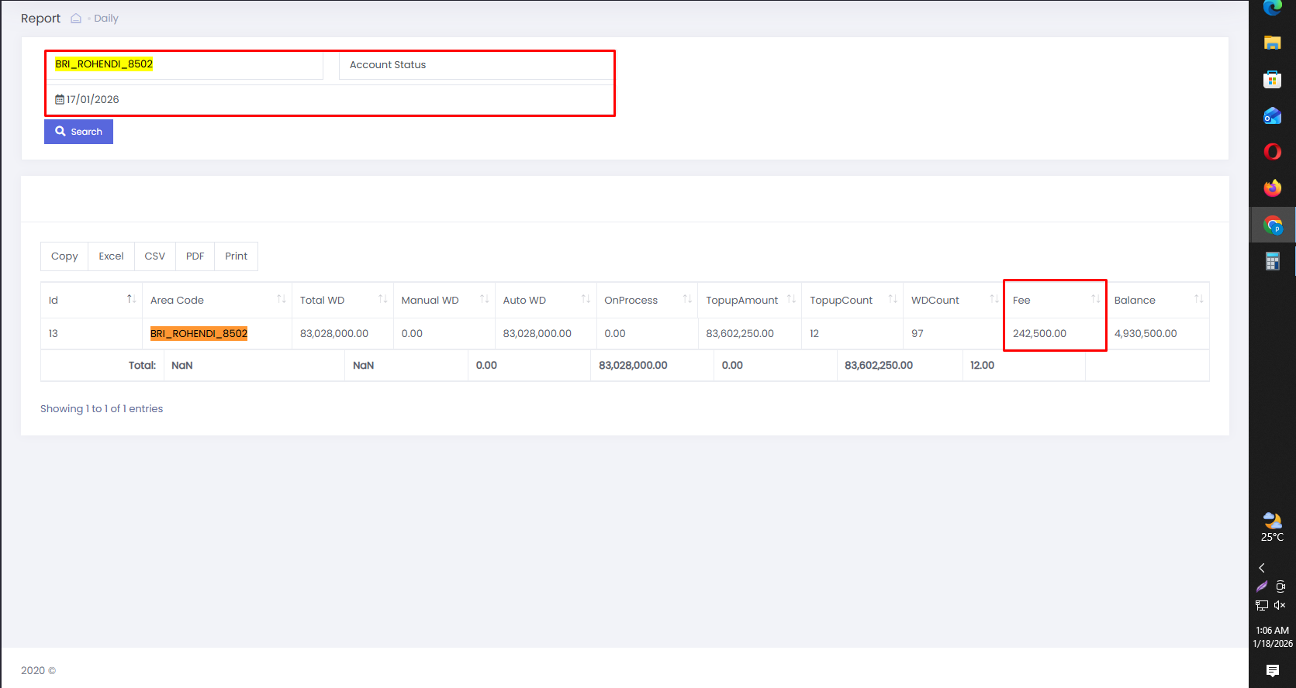Open Microsoft Edge from taskbar

click(1272, 8)
